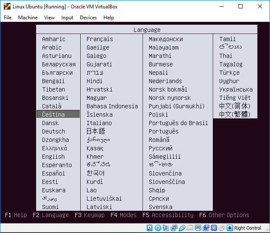Pick Türkçe from the language list
Image resolution: width=270 pixels, height=233 pixels.
229,73
